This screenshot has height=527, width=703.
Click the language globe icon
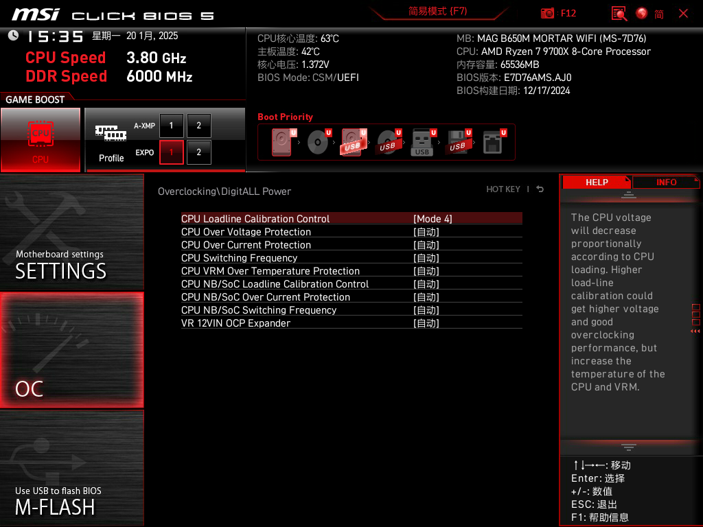click(x=642, y=13)
